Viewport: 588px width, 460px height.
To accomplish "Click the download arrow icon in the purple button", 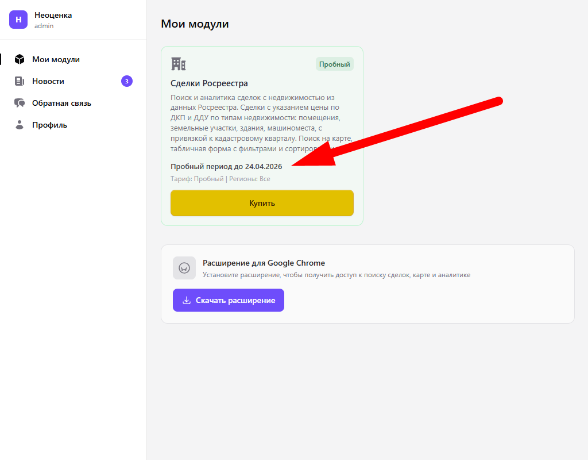I will tap(187, 300).
